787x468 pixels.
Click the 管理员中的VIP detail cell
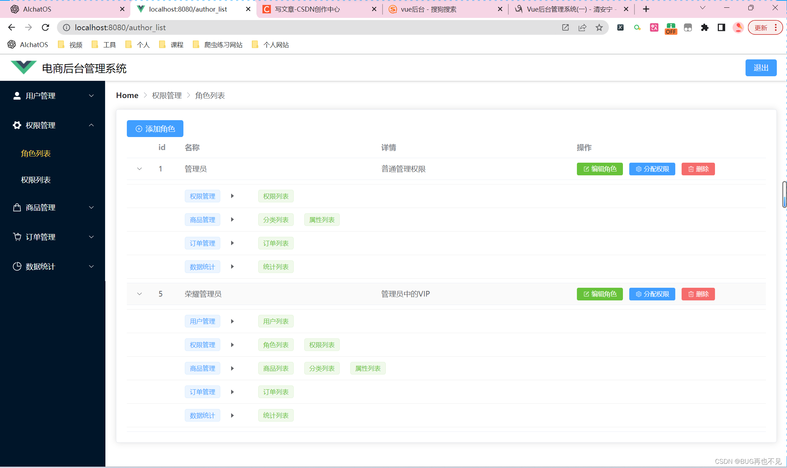click(405, 294)
